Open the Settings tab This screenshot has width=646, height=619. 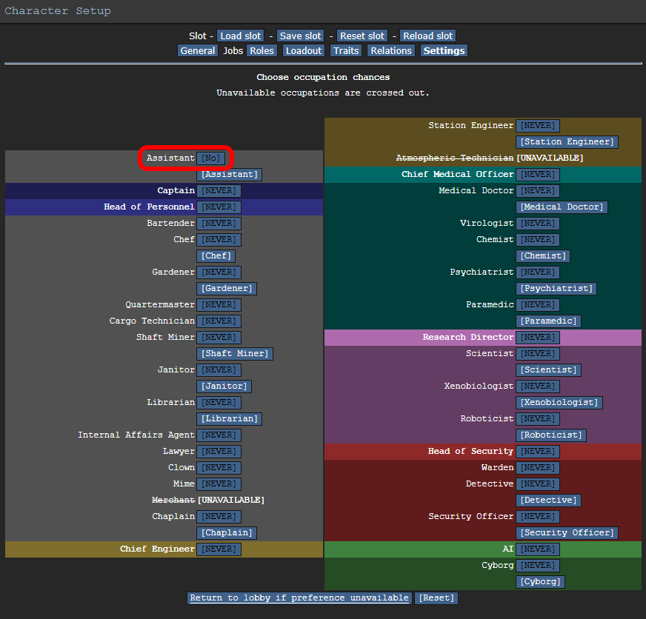444,50
